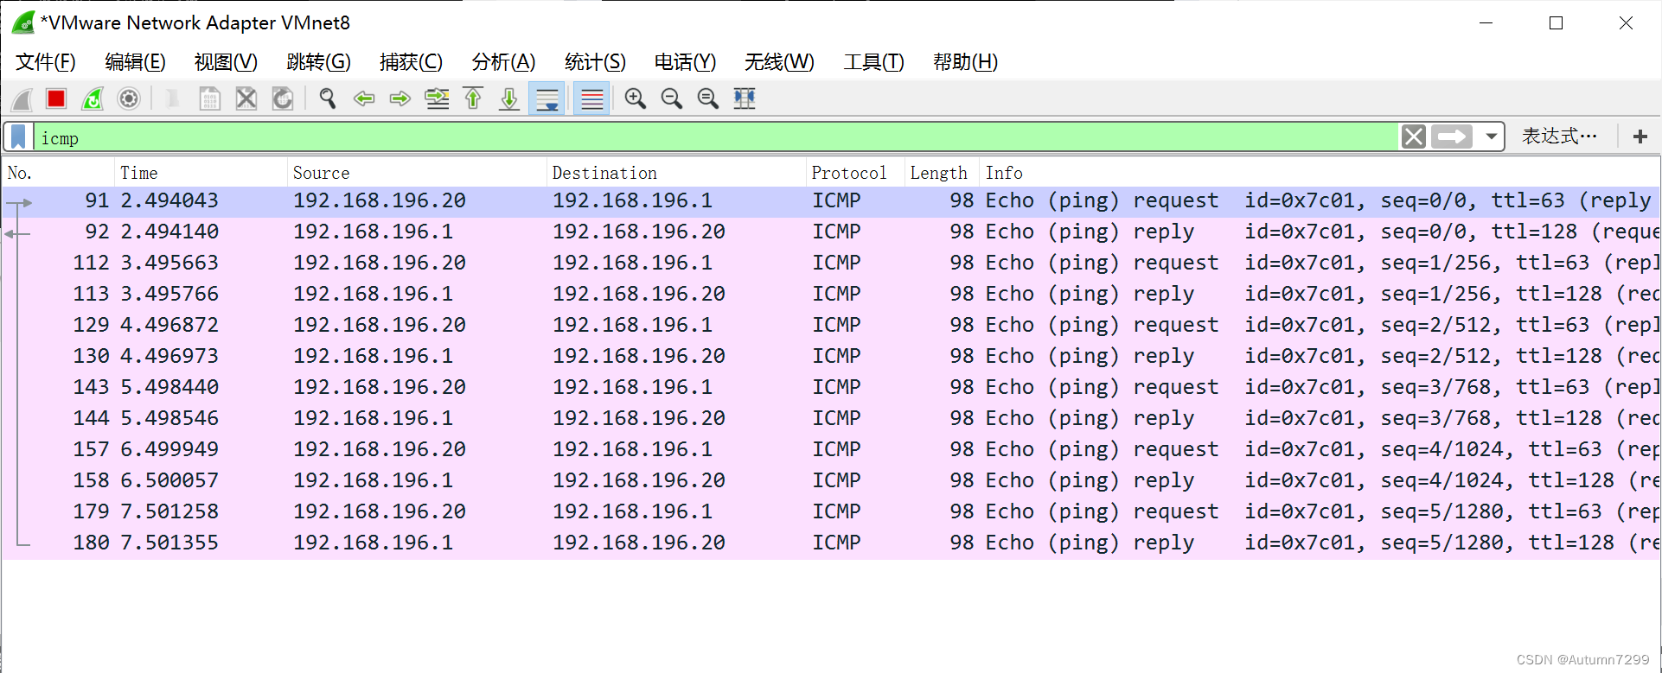Open the 统计(S) menu
Viewport: 1662px width, 673px height.
[595, 62]
